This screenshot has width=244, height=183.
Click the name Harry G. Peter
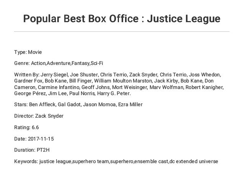[114, 94]
